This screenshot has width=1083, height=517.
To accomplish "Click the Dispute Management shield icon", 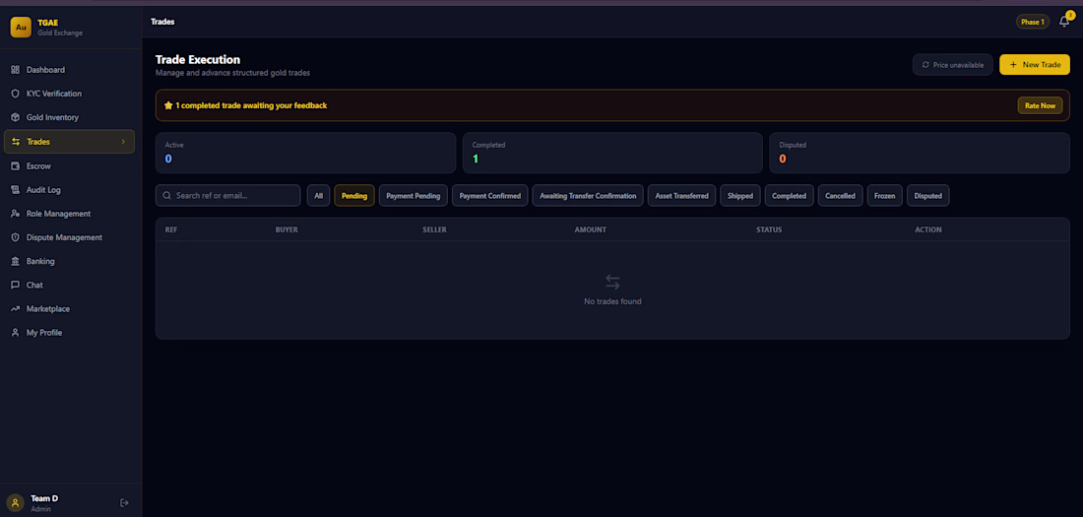I will [15, 237].
